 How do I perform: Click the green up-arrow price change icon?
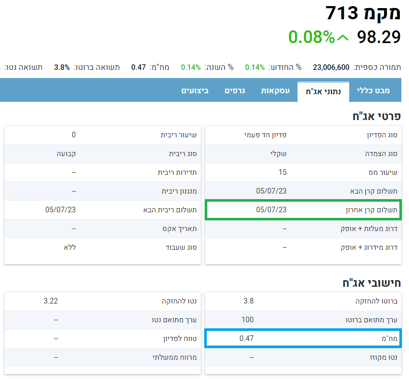pyautogui.click(x=343, y=37)
